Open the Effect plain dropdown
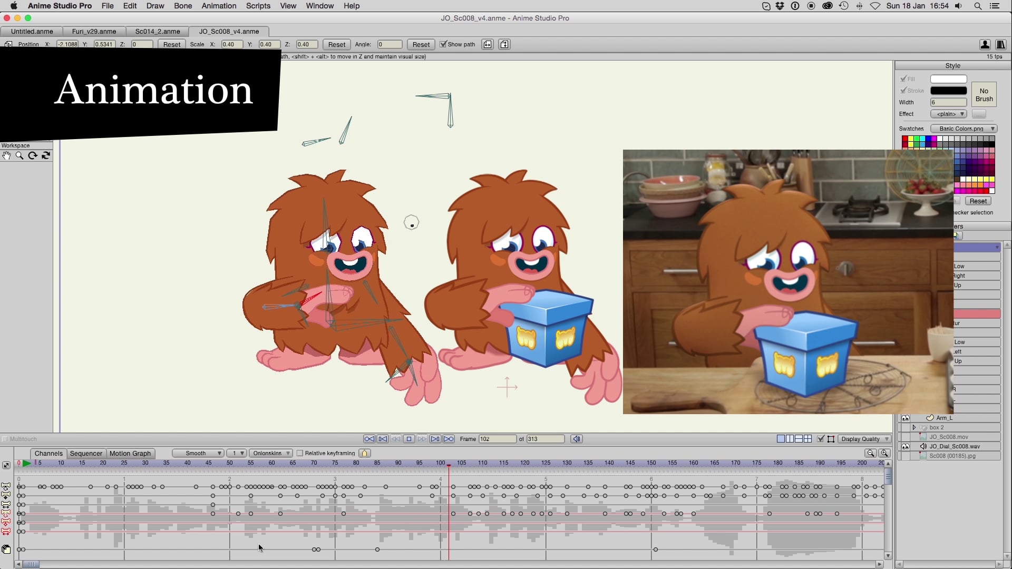The image size is (1012, 569). (x=949, y=114)
